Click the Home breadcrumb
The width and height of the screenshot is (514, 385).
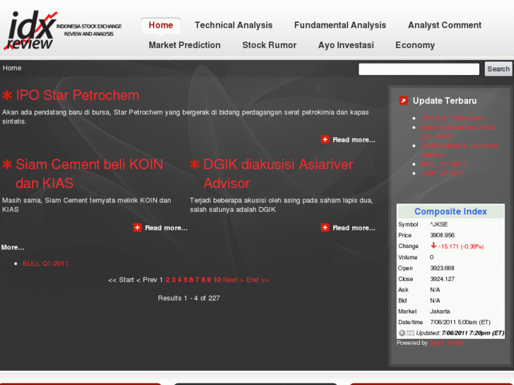coord(12,68)
